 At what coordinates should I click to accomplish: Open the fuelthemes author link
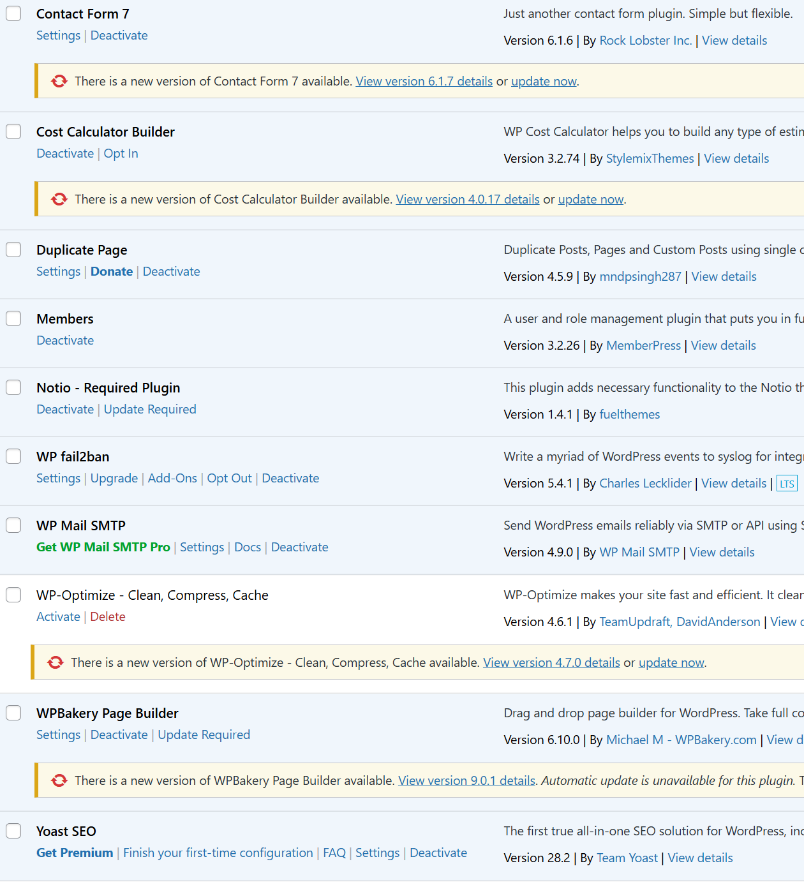click(x=630, y=414)
